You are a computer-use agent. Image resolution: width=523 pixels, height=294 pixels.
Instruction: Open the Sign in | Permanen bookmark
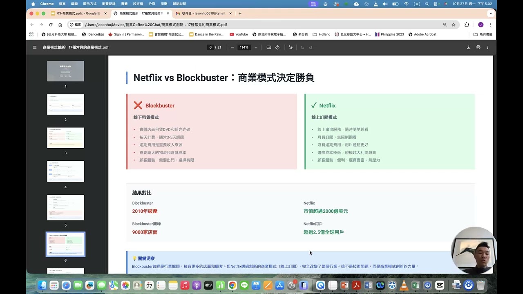(126, 34)
